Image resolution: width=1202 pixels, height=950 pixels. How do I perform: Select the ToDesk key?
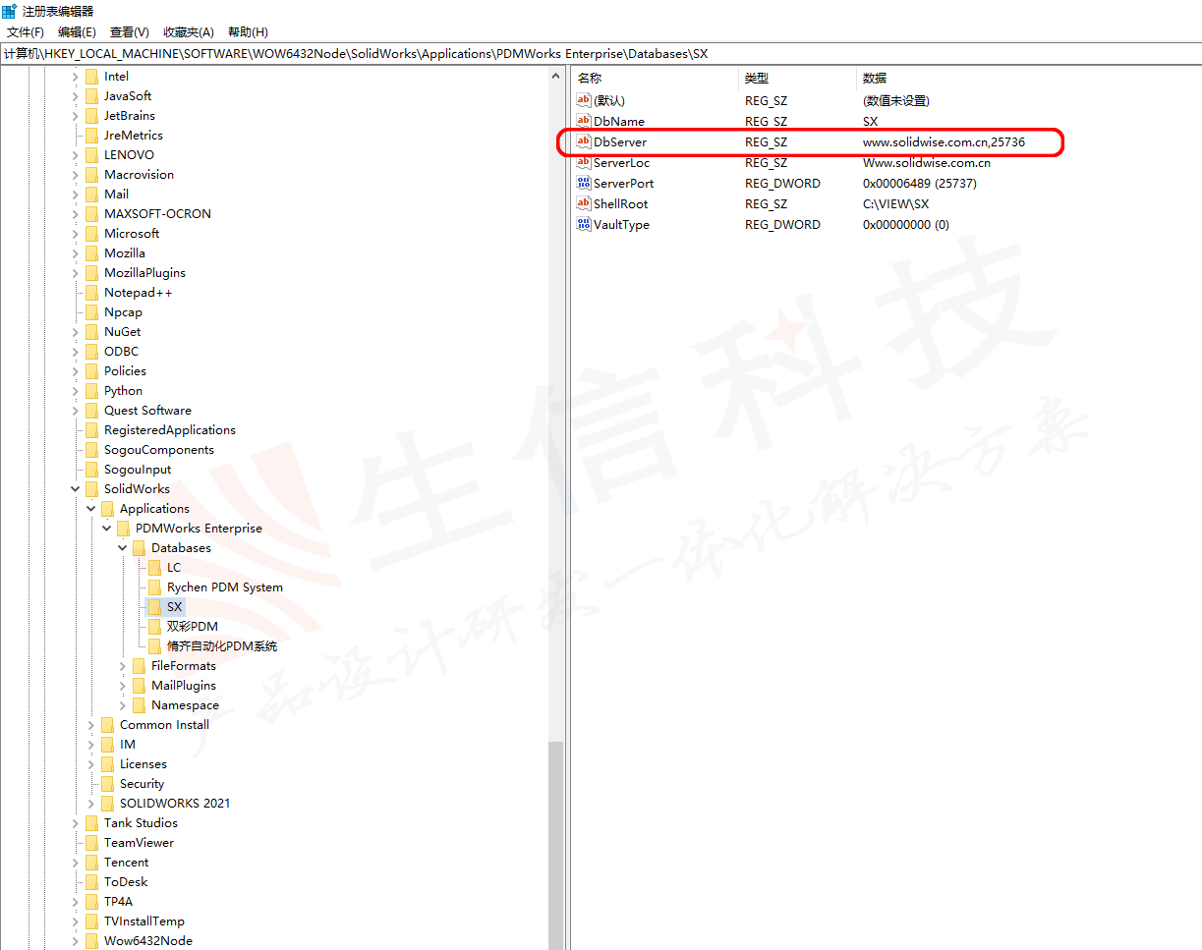126,882
